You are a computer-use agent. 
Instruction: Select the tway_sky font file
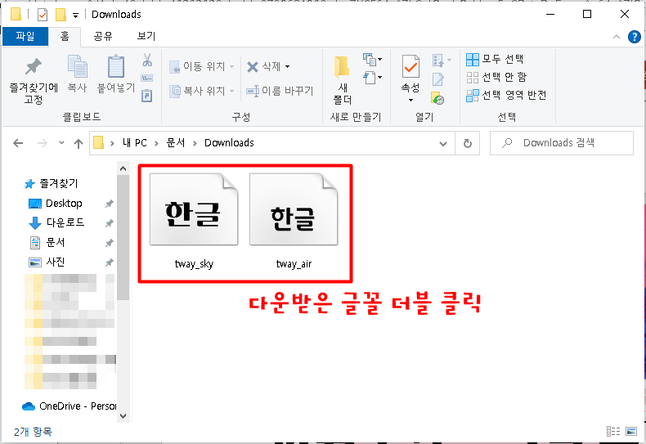(x=194, y=222)
